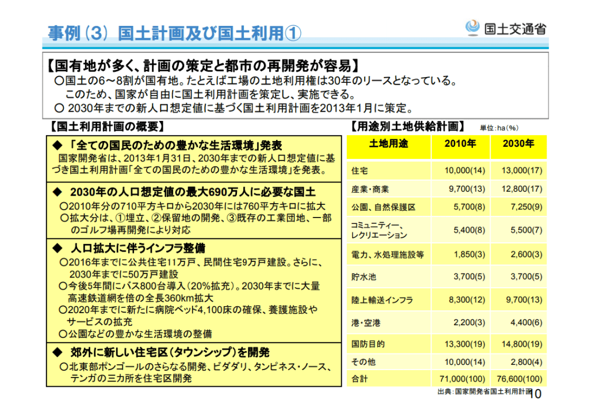Image resolution: width=589 pixels, height=415 pixels.
Task: Select the 貯水池 row label
Action: pos(364,277)
